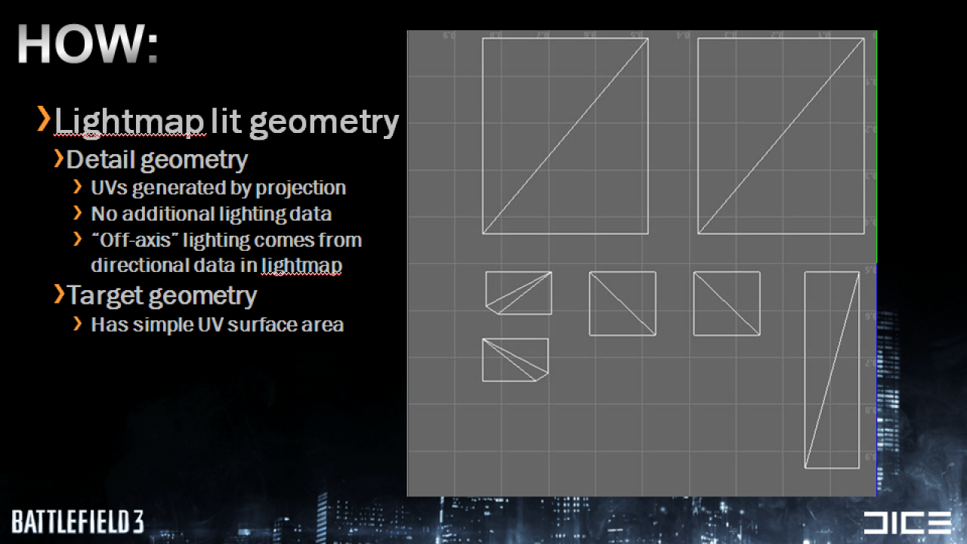Click the bullet arrow before UVs generated by projection
The height and width of the screenshot is (544, 967).
click(78, 187)
